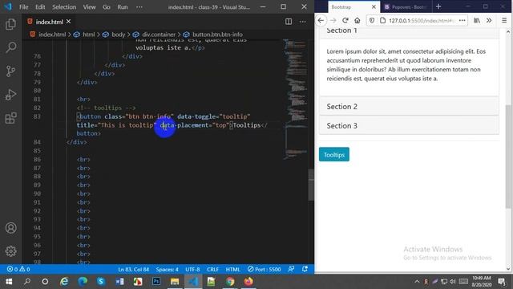Open Source Control view
Image resolution: width=513 pixels, height=289 pixels.
point(10,71)
